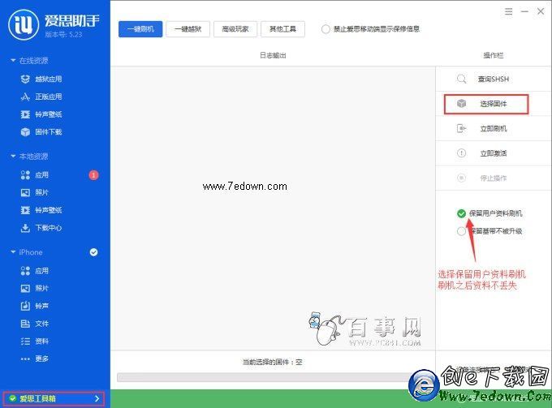Open 更多 ellipsis icon under iPhone

point(25,359)
